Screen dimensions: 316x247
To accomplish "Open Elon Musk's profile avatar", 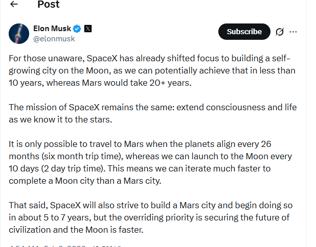I will point(19,33).
